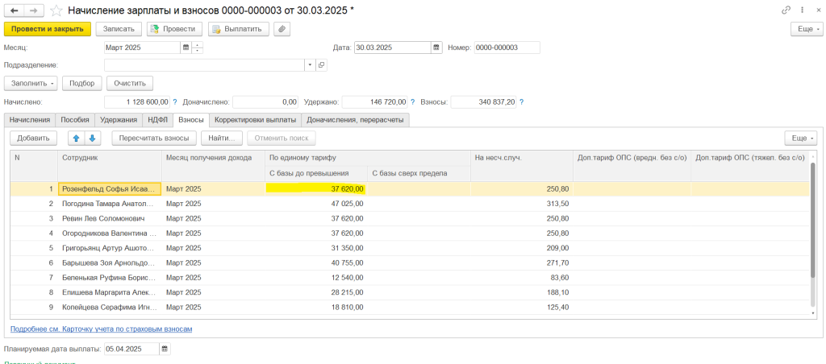The height and width of the screenshot is (364, 826).
Task: Open the Карточку учета по страховым взносам link
Action: click(x=101, y=329)
